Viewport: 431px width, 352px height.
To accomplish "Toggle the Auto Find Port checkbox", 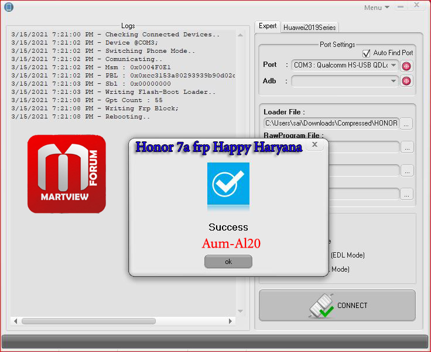I will (366, 53).
